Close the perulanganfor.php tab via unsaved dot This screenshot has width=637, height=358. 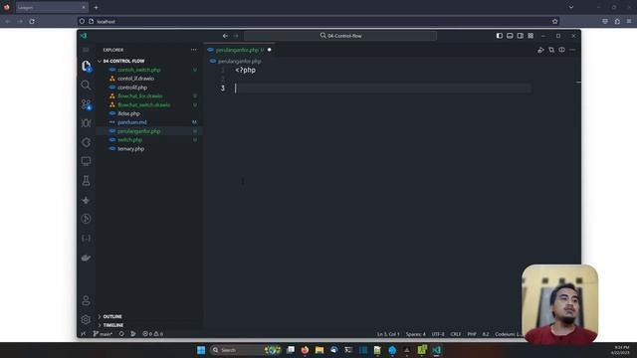coord(270,50)
